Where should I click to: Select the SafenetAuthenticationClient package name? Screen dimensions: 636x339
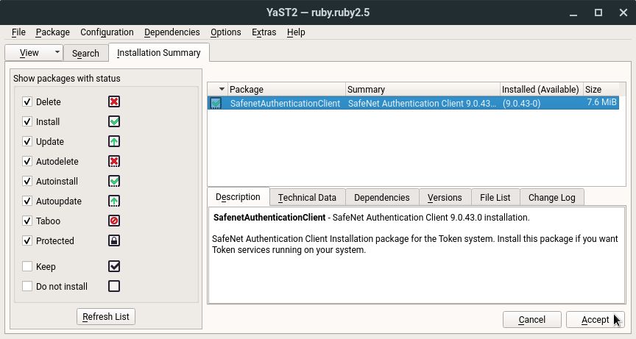tap(285, 103)
